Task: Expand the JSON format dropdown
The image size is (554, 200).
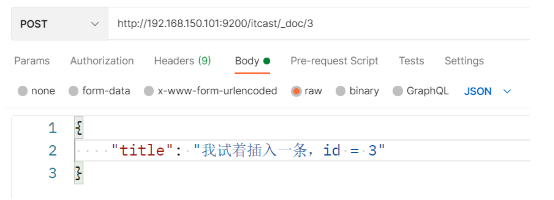Action: tap(478, 91)
